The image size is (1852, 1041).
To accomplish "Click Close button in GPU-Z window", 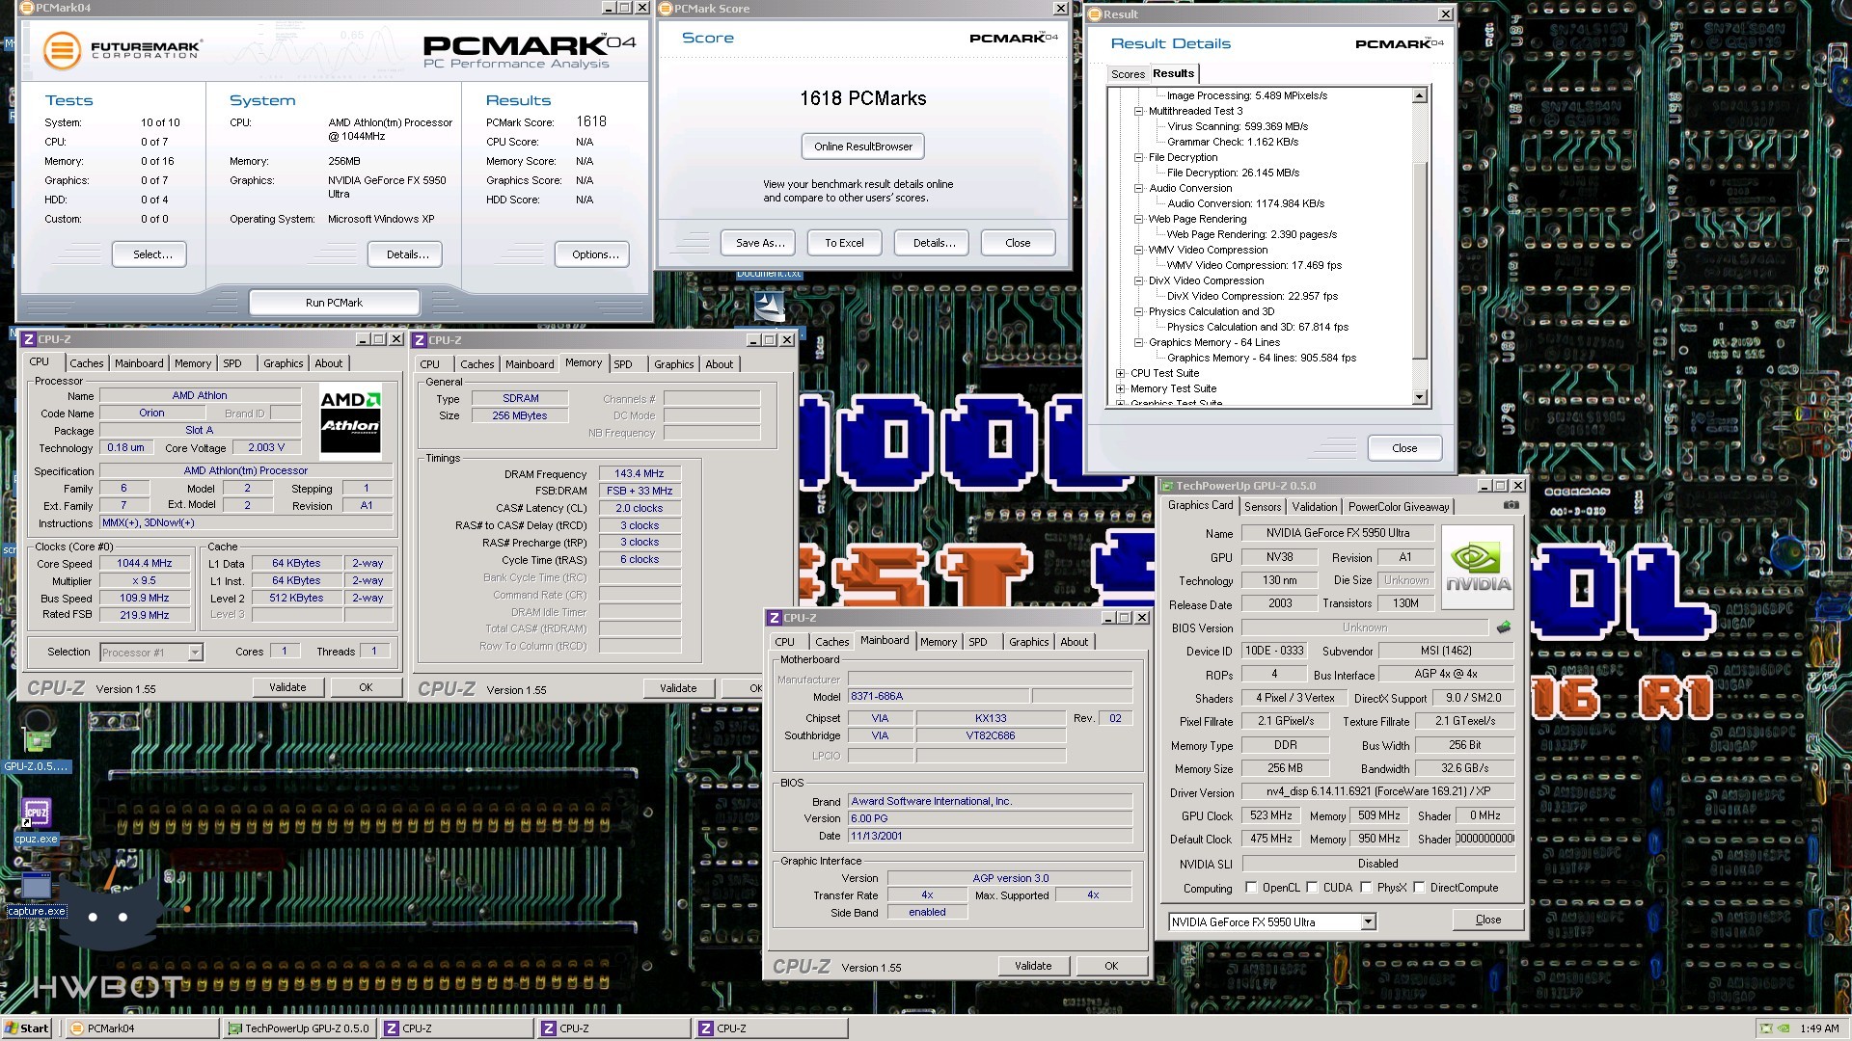I will (1487, 921).
